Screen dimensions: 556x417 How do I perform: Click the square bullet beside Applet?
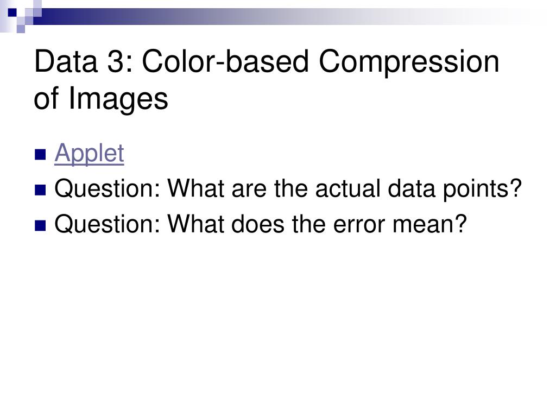point(40,155)
